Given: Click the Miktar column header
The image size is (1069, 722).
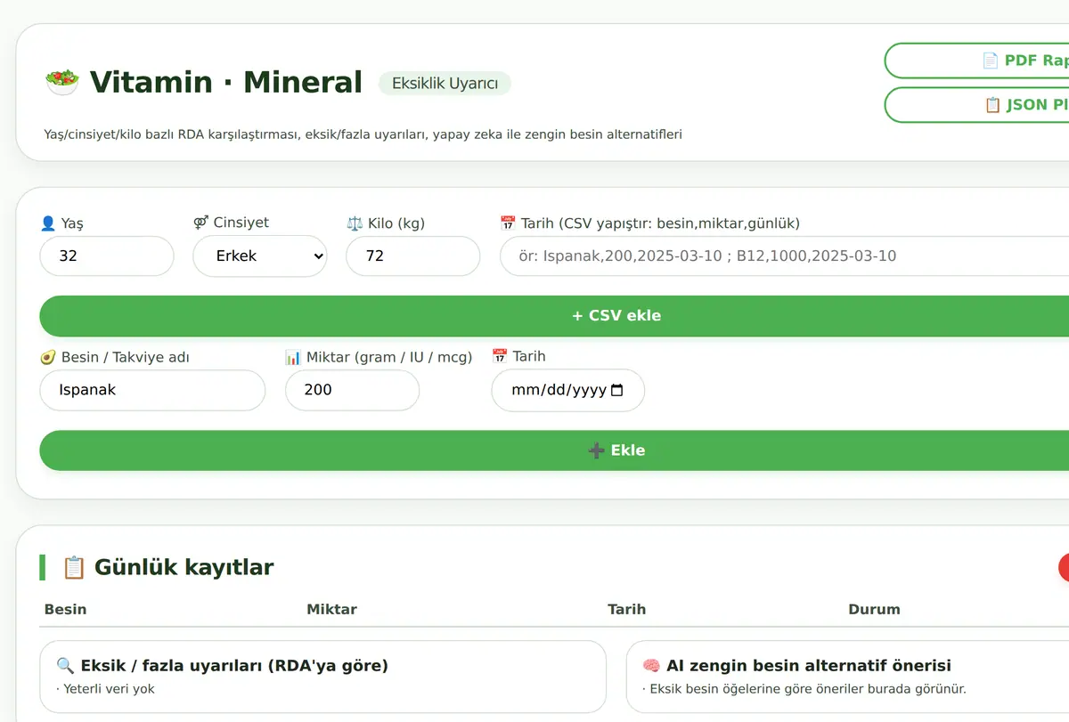Looking at the screenshot, I should click(331, 609).
